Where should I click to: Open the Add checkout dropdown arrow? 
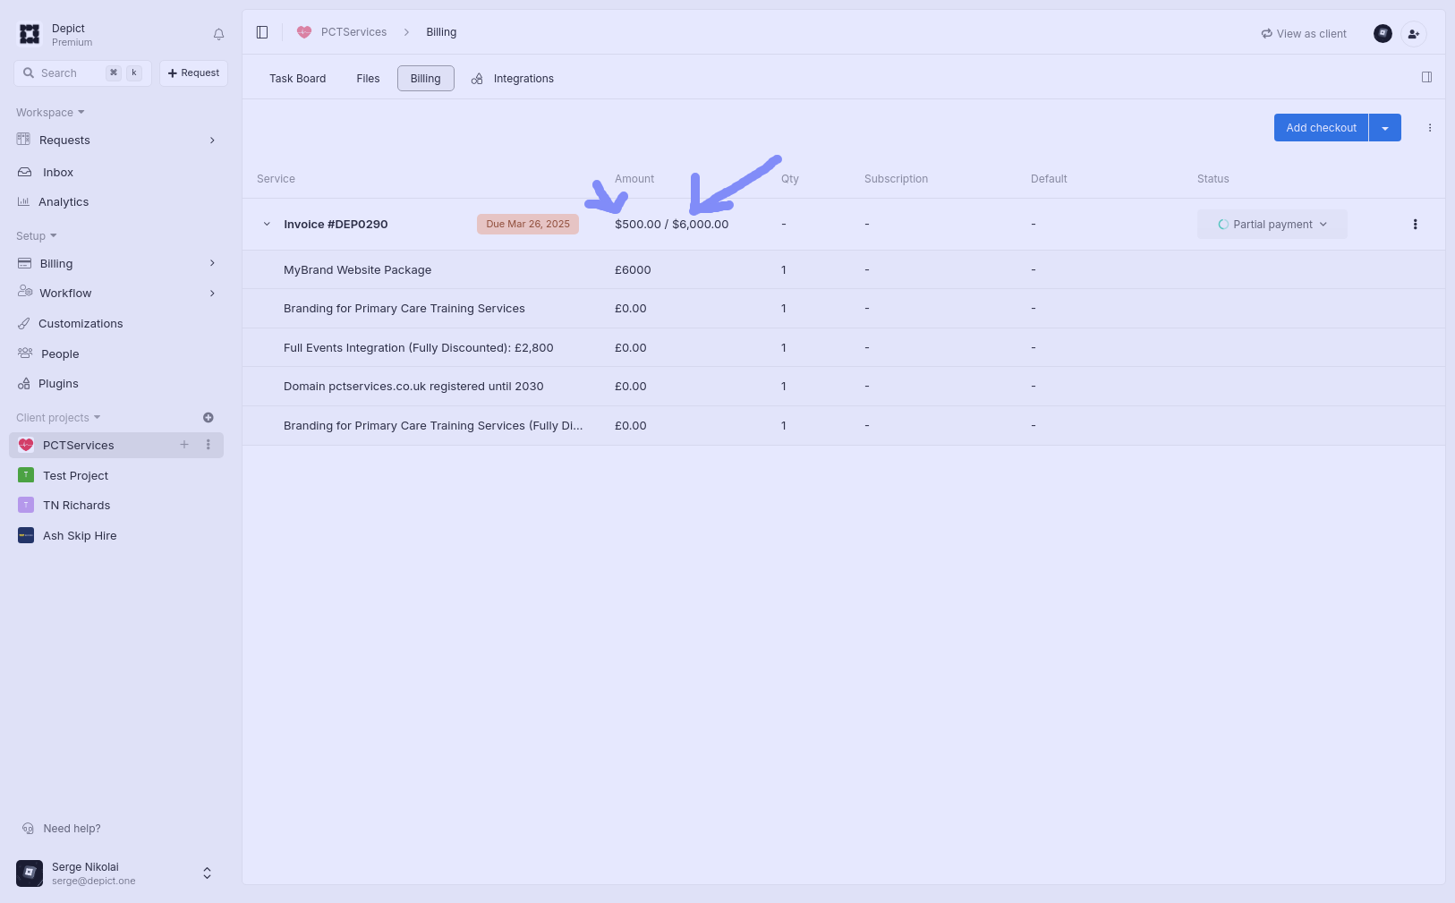point(1384,128)
